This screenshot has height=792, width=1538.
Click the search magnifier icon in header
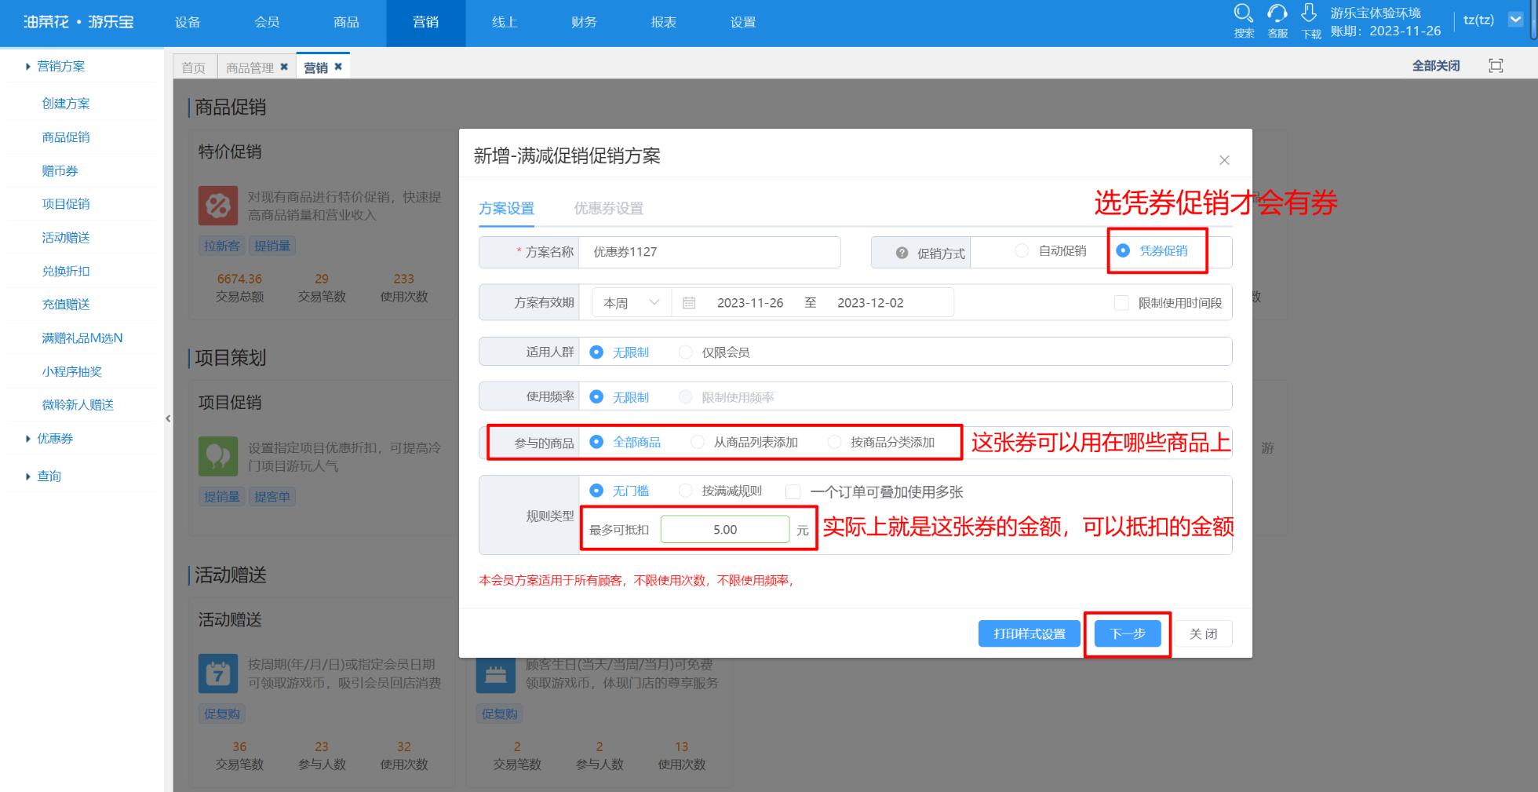1244,13
